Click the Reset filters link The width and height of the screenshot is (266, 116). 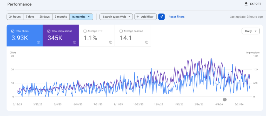pyautogui.click(x=176, y=17)
